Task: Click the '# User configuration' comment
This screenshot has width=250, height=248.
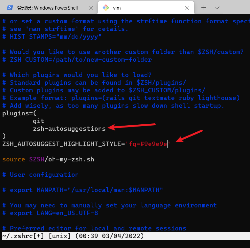Action: click(41, 175)
